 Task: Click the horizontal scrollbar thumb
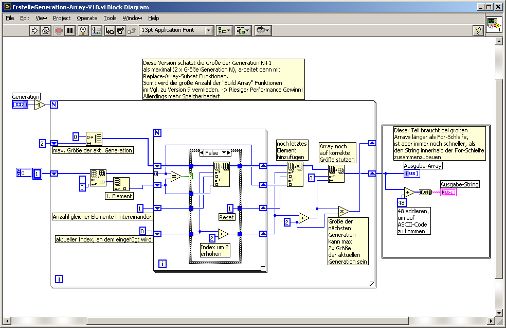tap(247, 321)
